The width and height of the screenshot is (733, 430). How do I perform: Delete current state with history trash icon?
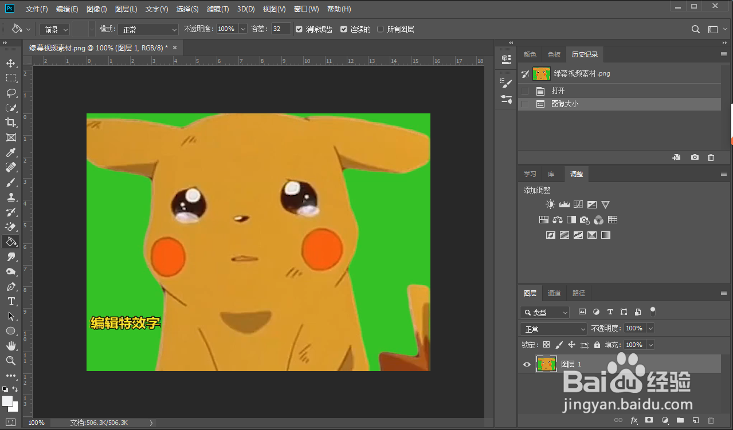711,157
